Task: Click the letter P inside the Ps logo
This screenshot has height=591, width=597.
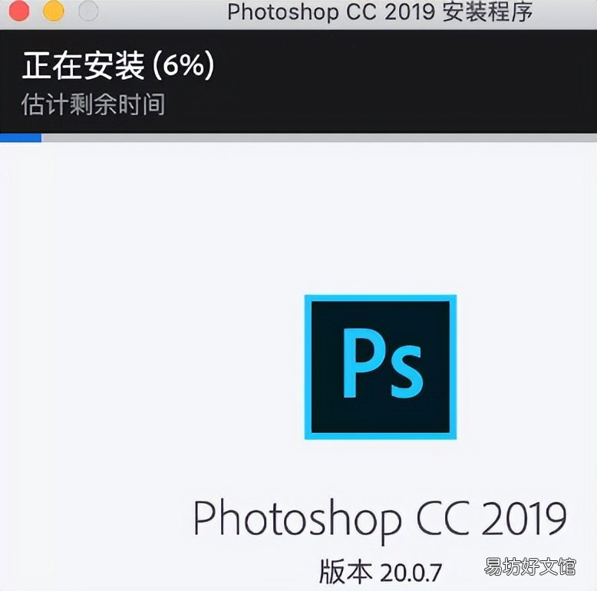Action: point(363,362)
